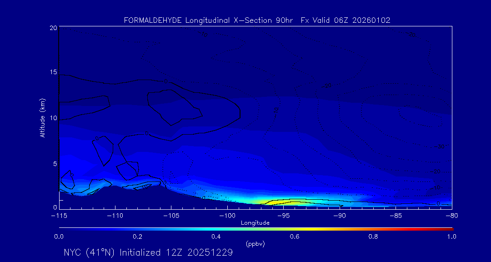The image size is (491, 262).
Task: Click the Altitude (km) axis label
Action: (x=42, y=118)
